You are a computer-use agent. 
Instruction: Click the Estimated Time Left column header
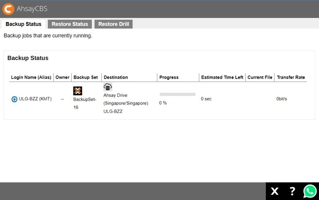222,77
